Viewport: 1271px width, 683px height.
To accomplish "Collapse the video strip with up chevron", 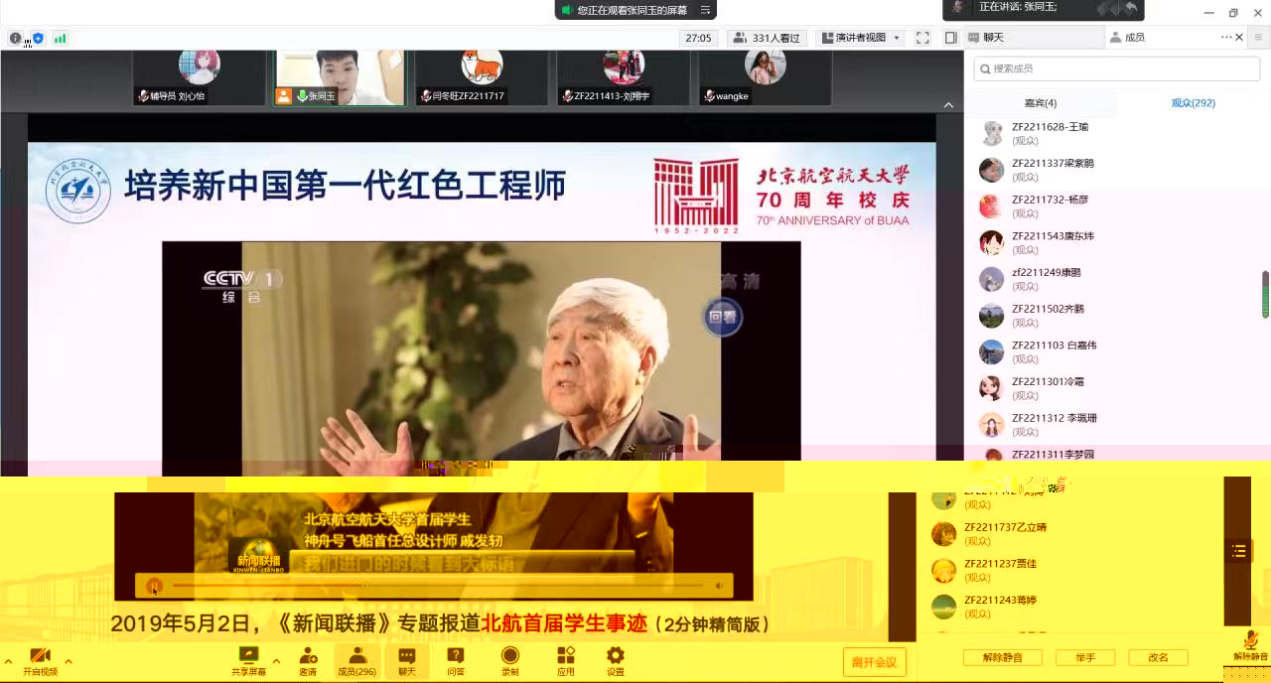I will click(x=948, y=105).
